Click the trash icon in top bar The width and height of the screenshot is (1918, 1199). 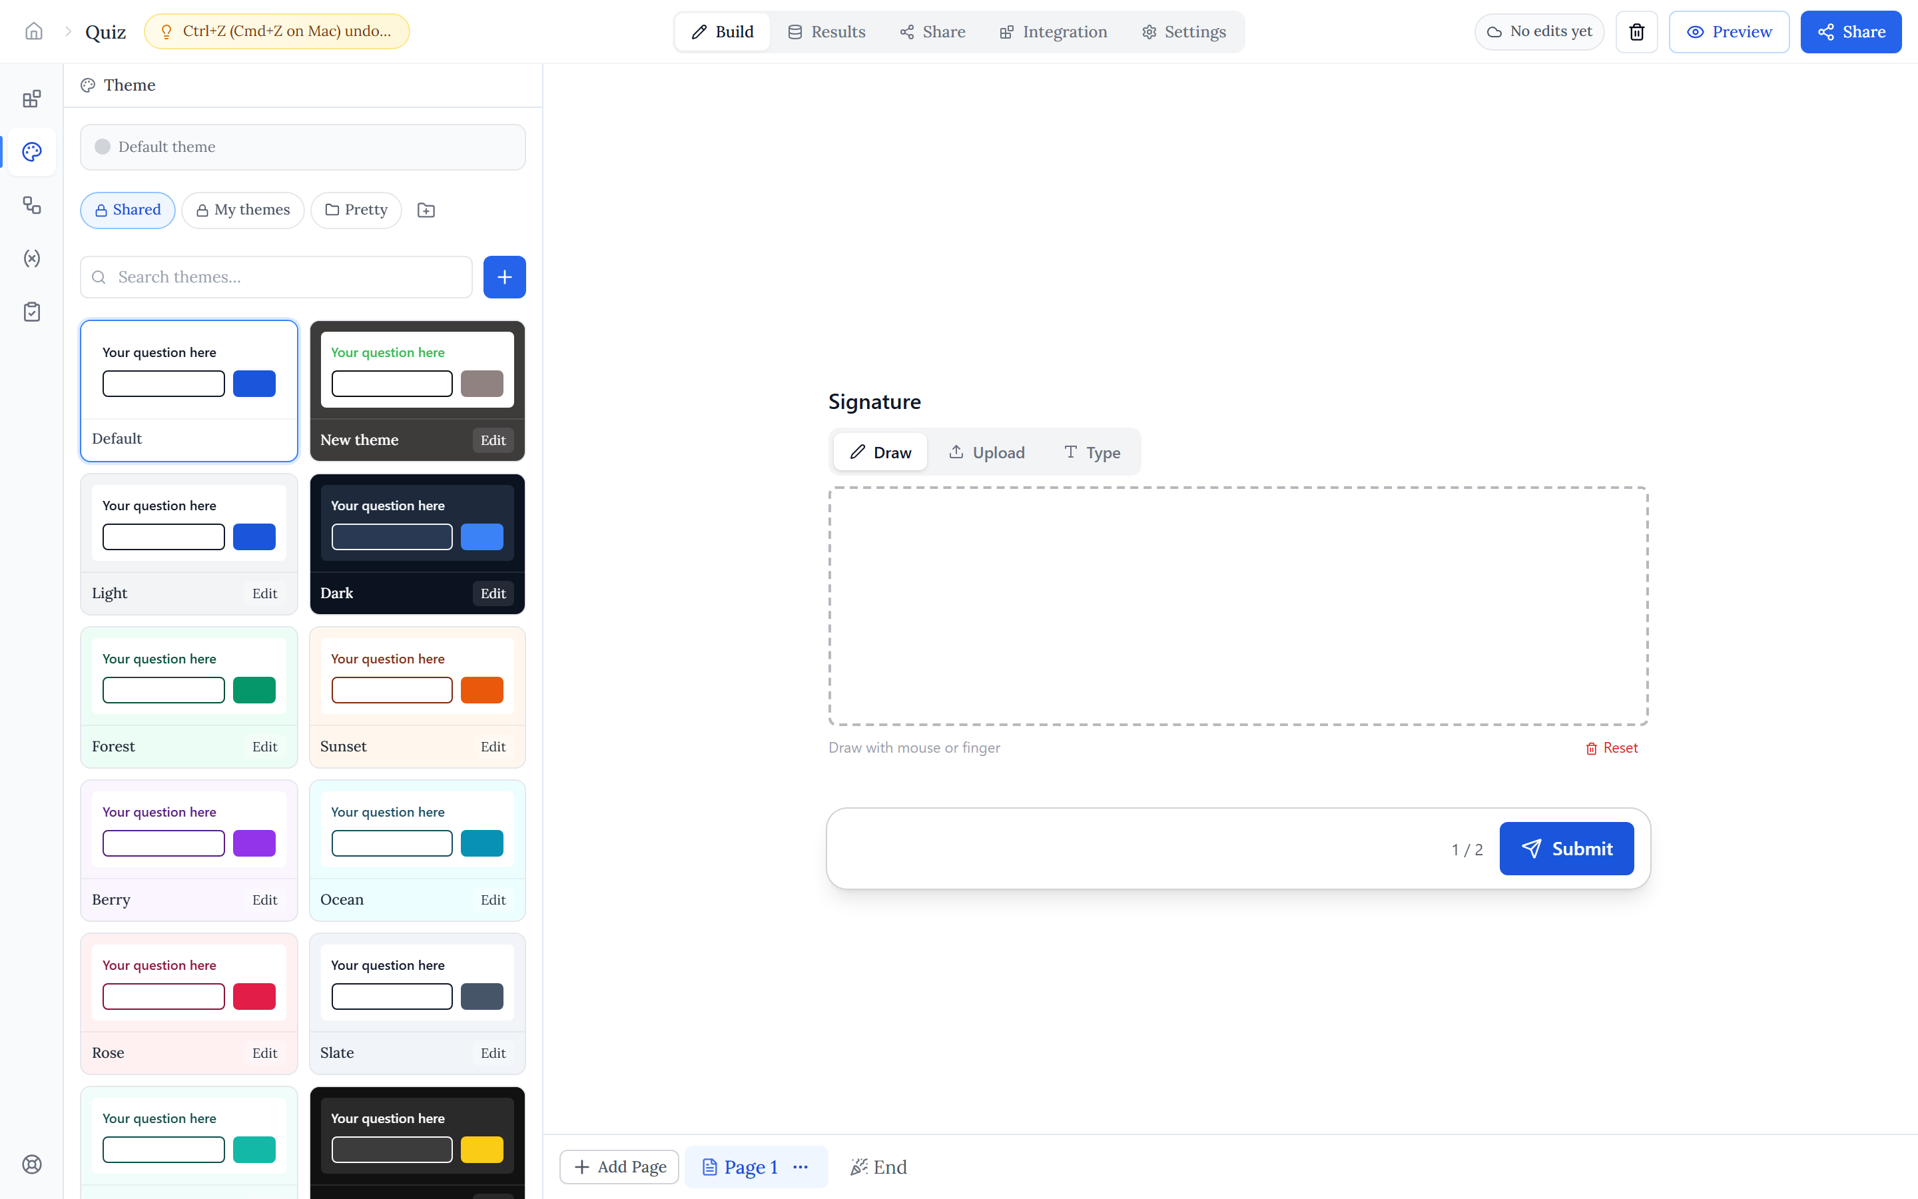[x=1637, y=32]
